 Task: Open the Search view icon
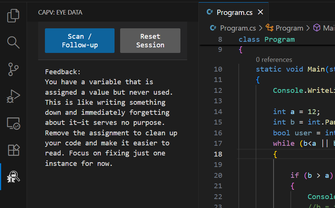point(13,42)
